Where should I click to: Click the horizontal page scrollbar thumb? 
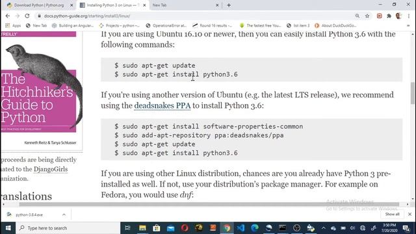click(x=209, y=204)
